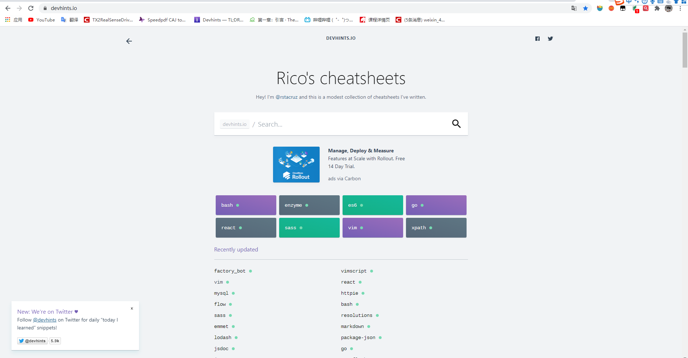Click the search magnifier icon
The width and height of the screenshot is (688, 358).
pyautogui.click(x=456, y=124)
